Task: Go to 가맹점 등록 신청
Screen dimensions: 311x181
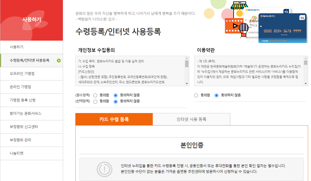Action: click(32, 100)
